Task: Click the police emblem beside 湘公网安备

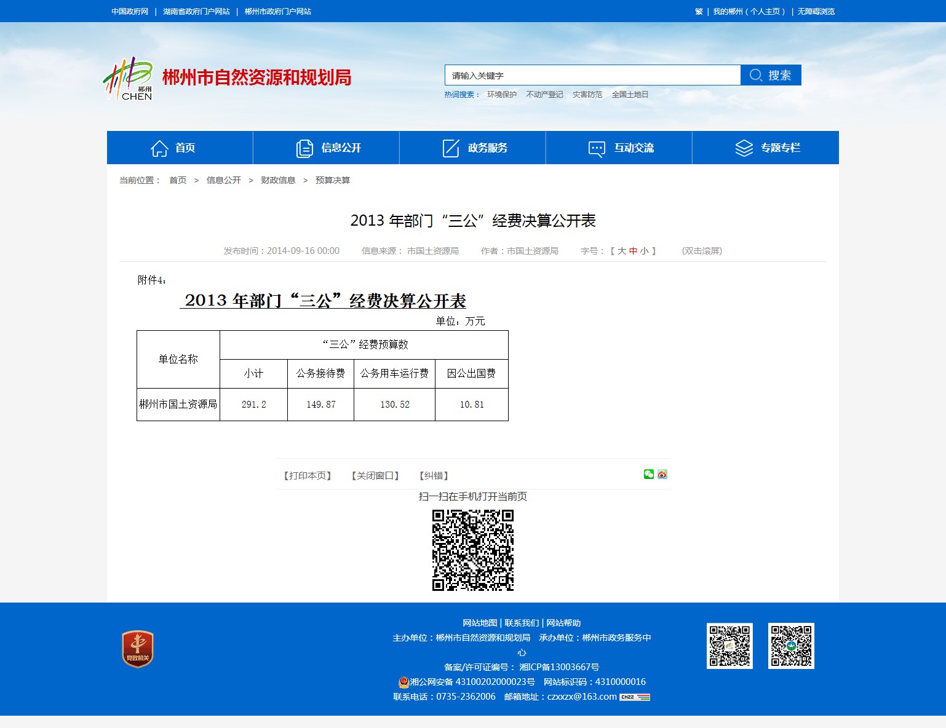Action: pyautogui.click(x=403, y=682)
